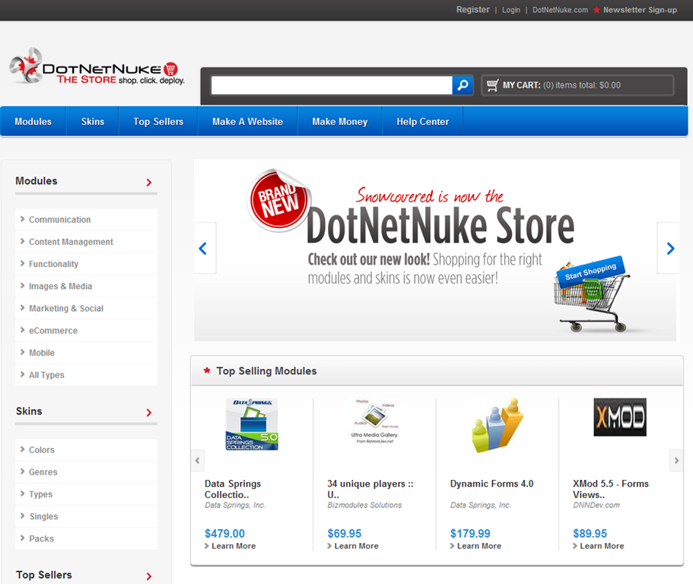This screenshot has width=693, height=584.
Task: Click vendor DNNDev.com
Action: click(x=596, y=505)
